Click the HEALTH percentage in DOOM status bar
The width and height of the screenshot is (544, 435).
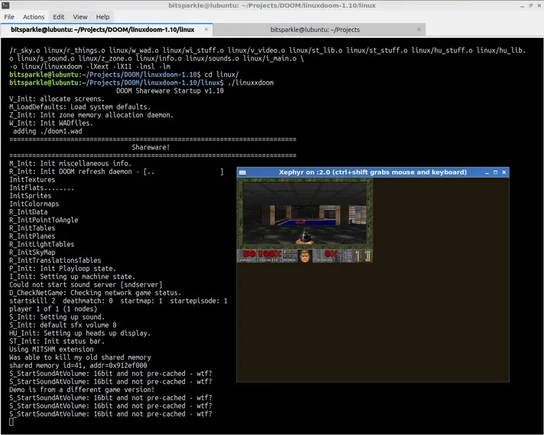(x=270, y=255)
